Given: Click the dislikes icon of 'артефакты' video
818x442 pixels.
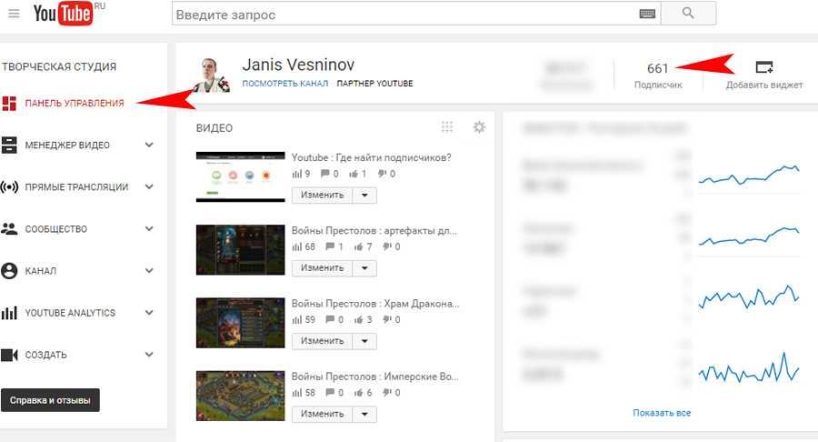Looking at the screenshot, I should click(x=387, y=246).
